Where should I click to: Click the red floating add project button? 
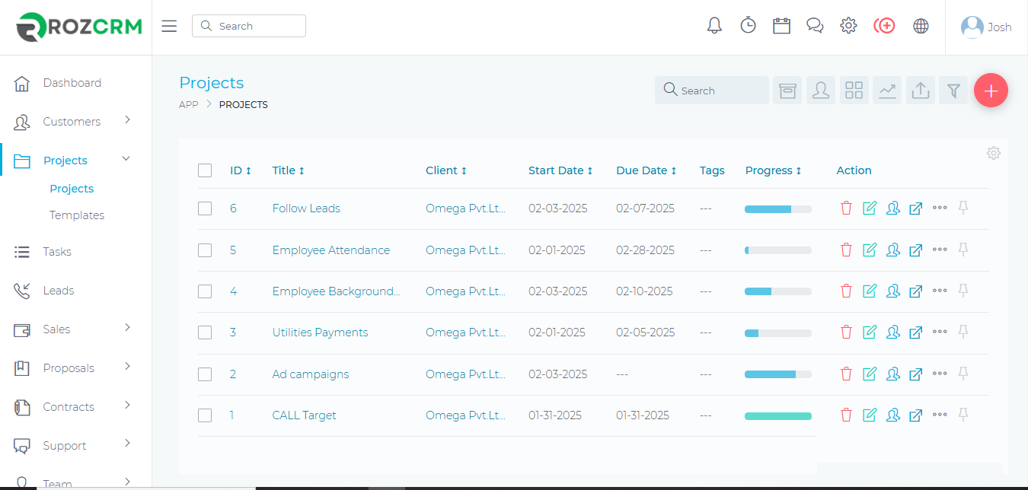991,91
